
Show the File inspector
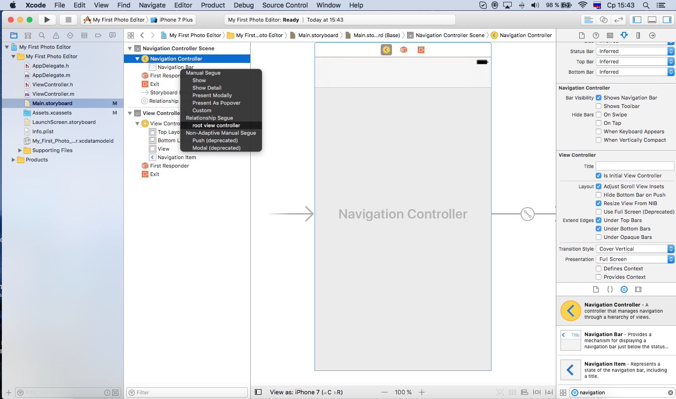coord(582,35)
